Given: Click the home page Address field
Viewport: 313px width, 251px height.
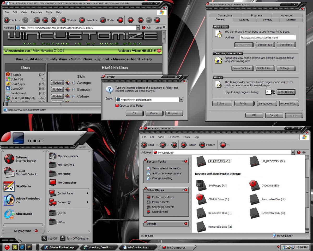Looking at the screenshot, I should (x=268, y=38).
